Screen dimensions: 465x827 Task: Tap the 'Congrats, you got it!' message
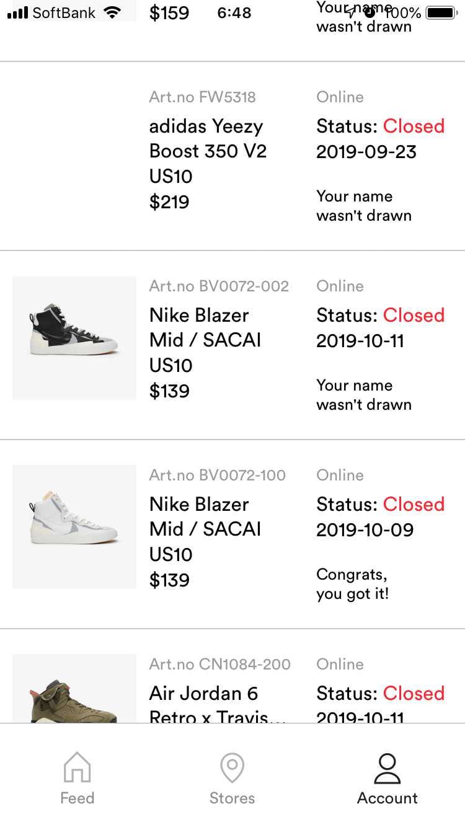pos(353,584)
